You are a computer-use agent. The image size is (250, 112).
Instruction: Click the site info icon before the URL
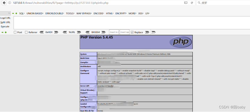coord(10,3)
